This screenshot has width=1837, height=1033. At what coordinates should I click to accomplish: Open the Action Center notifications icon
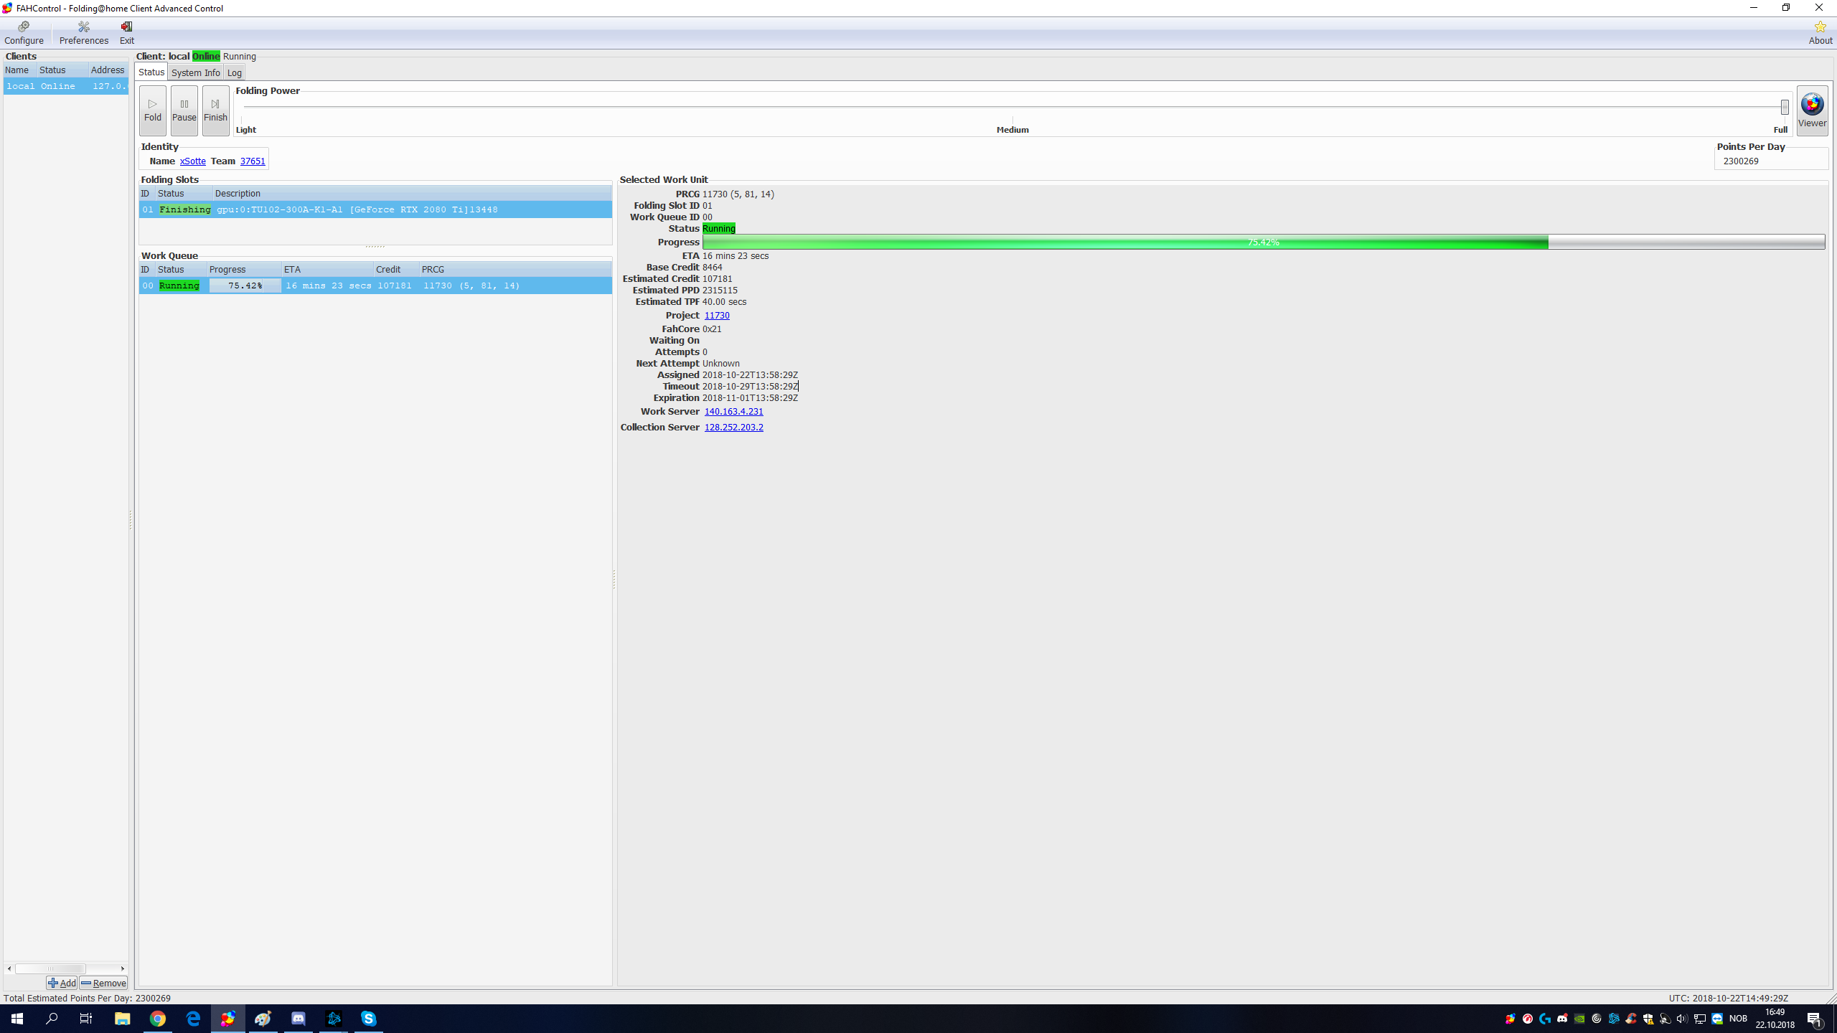[x=1815, y=1019]
